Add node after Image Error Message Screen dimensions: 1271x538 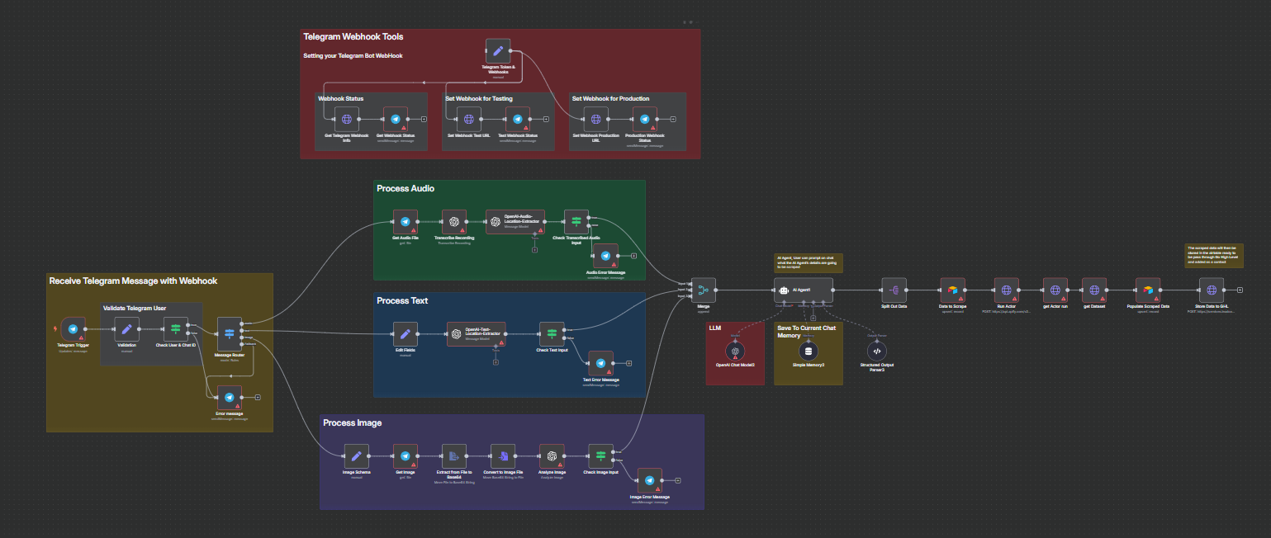pyautogui.click(x=678, y=480)
